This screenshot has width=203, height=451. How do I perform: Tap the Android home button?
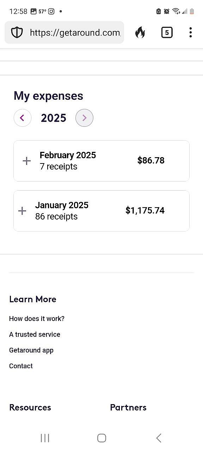(x=101, y=438)
